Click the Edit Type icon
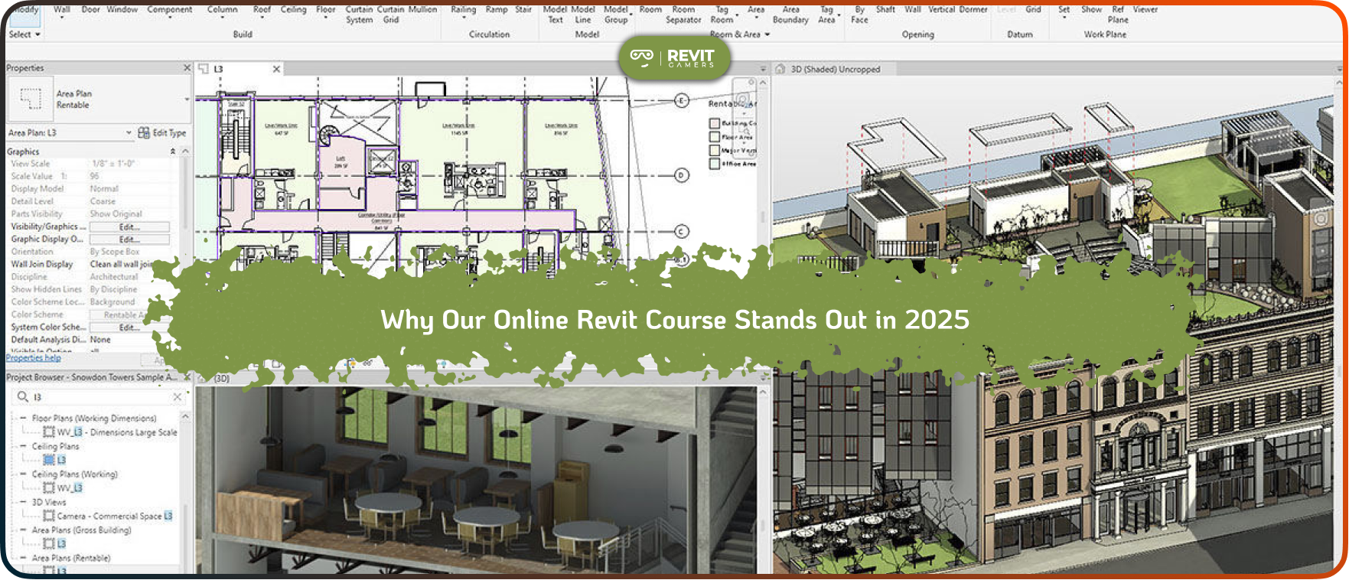 144,133
